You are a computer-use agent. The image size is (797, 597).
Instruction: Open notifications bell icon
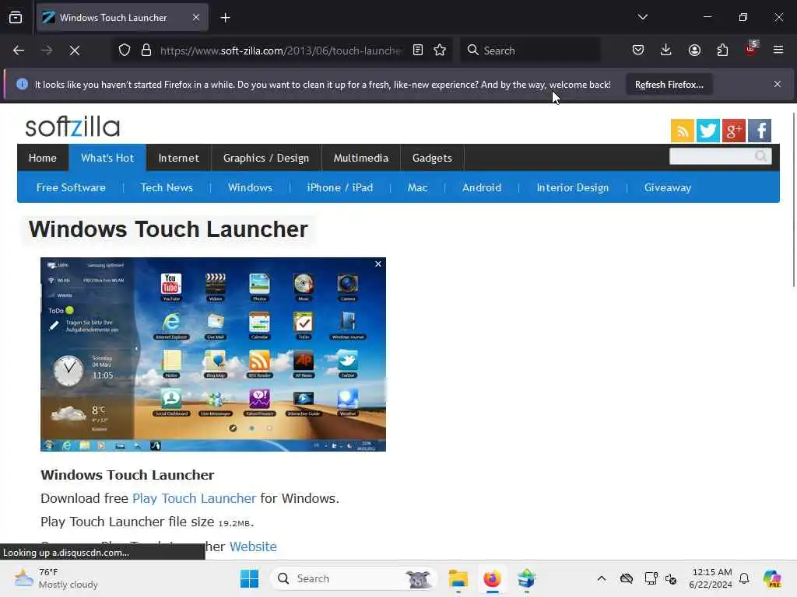point(744,578)
